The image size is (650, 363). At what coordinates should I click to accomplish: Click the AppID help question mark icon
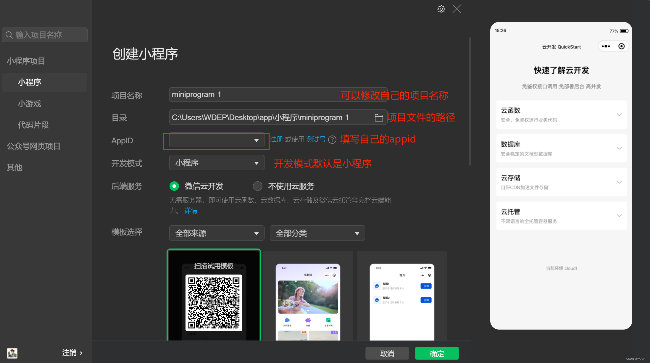point(332,140)
